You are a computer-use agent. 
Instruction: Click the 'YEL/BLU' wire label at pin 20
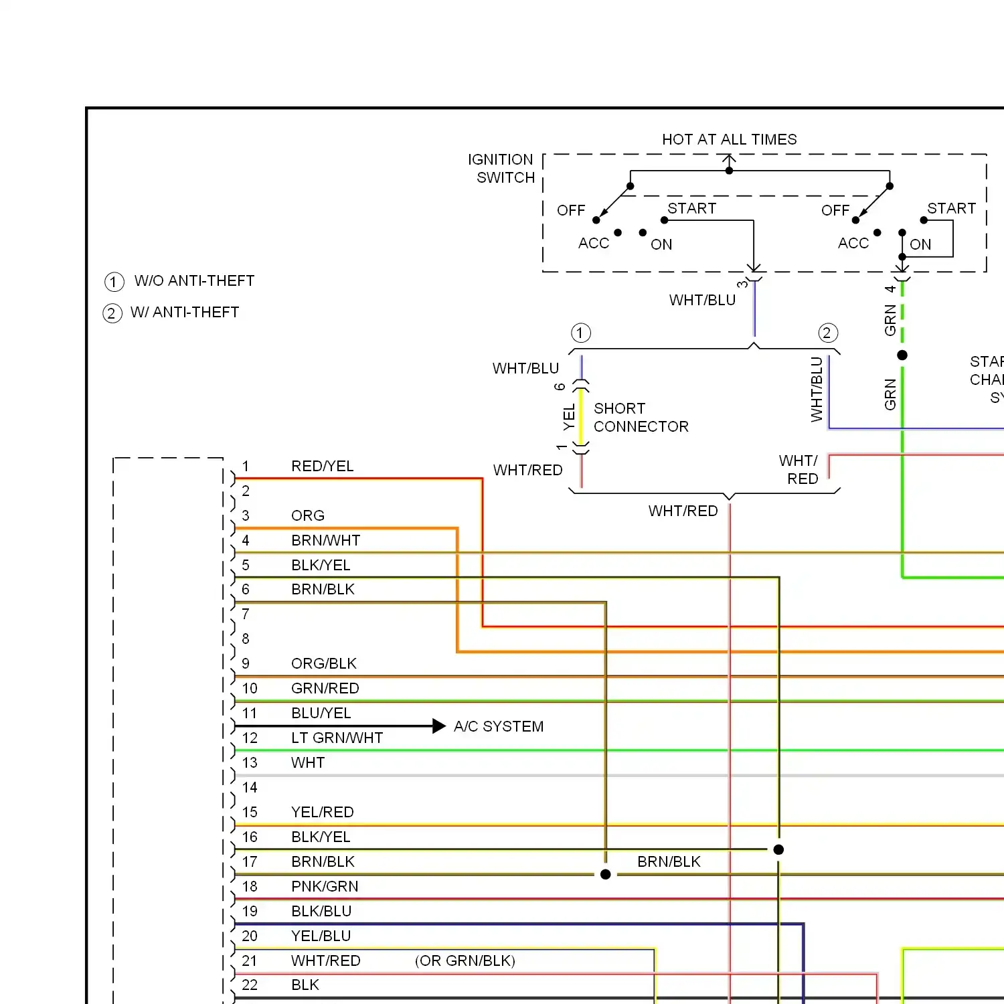[321, 936]
